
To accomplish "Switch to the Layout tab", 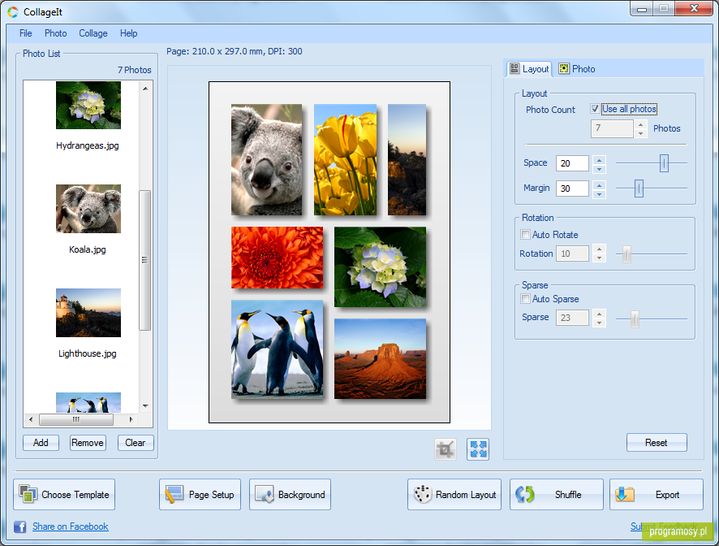I will [529, 69].
